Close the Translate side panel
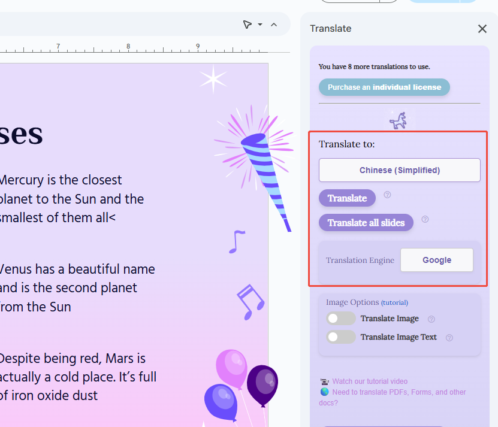This screenshot has width=498, height=427. tap(482, 29)
